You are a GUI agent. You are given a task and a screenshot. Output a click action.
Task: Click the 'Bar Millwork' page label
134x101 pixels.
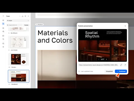point(14,33)
